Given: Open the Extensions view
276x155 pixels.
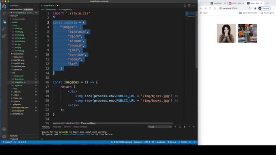Looking at the screenshot, I should click(4, 36).
